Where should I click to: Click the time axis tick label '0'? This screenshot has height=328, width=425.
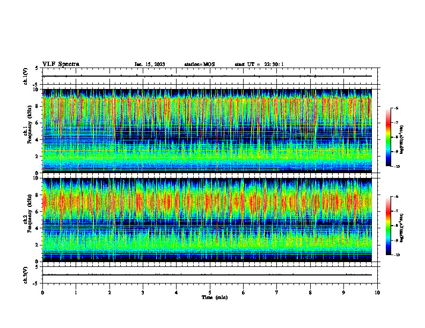tap(42, 293)
